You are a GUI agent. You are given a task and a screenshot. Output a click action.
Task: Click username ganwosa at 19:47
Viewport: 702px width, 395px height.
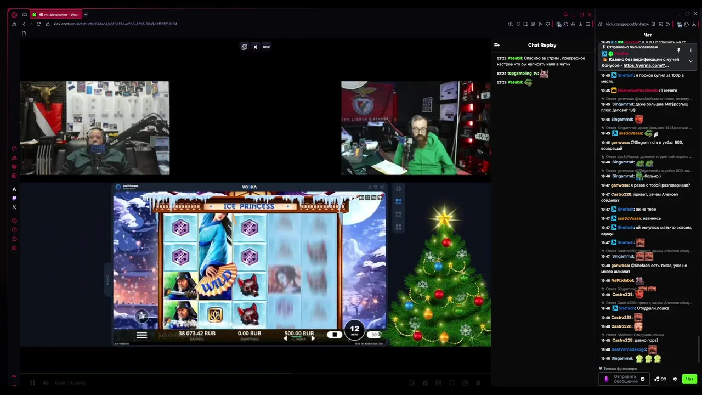pyautogui.click(x=620, y=185)
